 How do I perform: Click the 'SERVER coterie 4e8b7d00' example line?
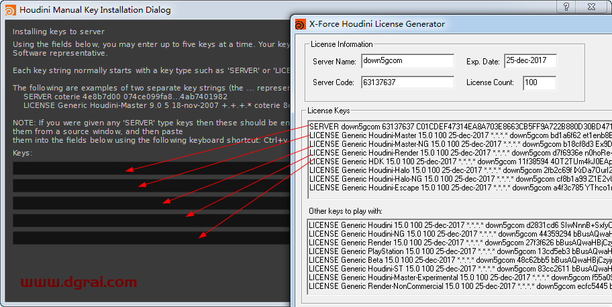(125, 97)
